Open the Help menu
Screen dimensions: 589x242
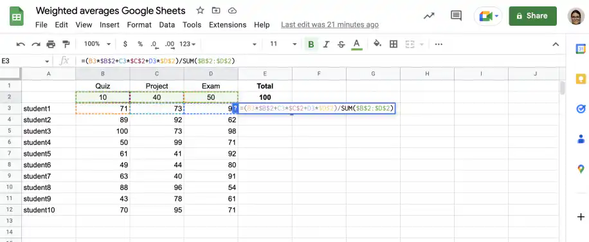pyautogui.click(x=262, y=25)
